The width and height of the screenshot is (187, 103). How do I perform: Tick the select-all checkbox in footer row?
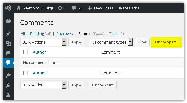[25, 73]
